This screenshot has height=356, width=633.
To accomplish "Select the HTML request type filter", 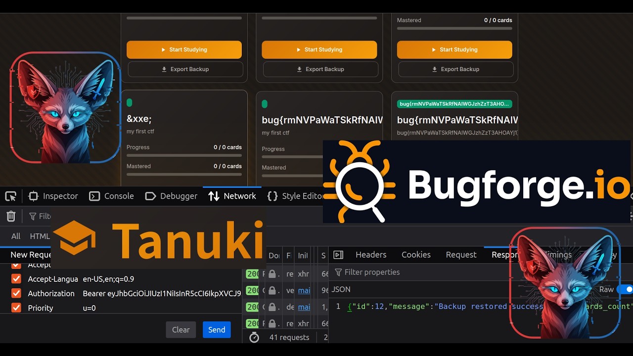I will (40, 236).
